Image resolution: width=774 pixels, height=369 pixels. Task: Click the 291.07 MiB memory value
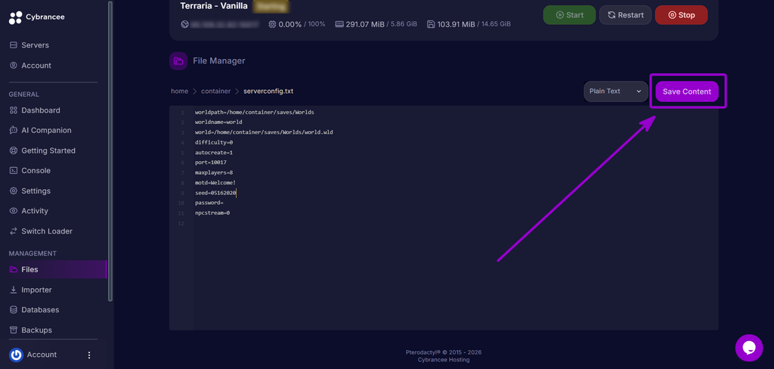pos(367,23)
